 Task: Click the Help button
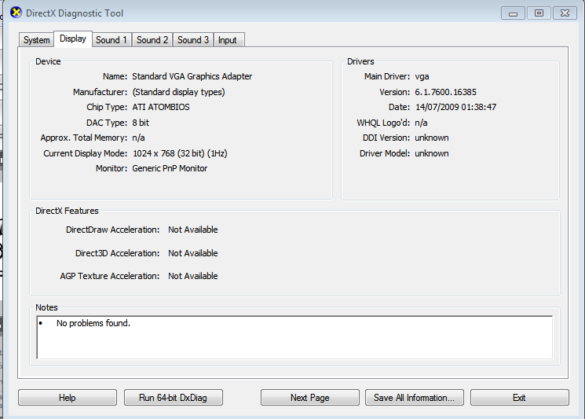68,398
